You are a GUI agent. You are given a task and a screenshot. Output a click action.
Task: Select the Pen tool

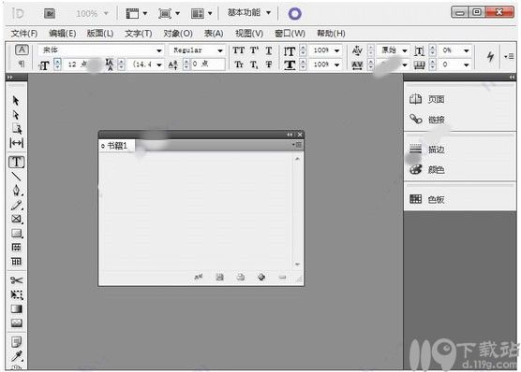pos(16,191)
